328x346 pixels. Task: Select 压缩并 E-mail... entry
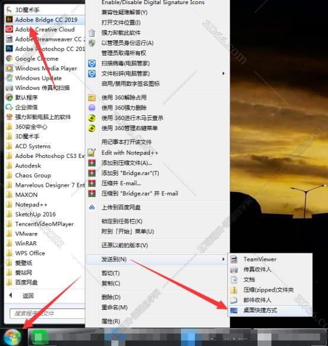121,183
